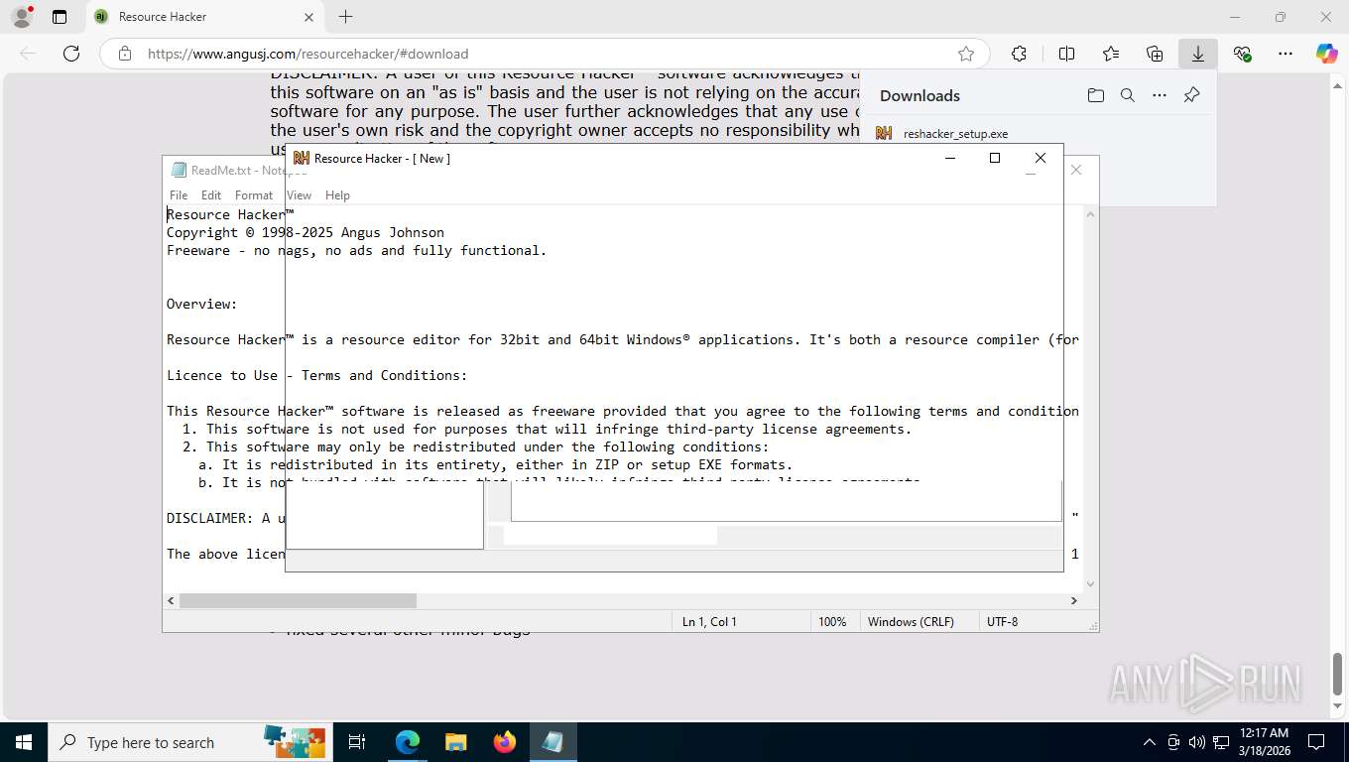Open more options in Downloads panel
The height and width of the screenshot is (762, 1349).
[1160, 95]
